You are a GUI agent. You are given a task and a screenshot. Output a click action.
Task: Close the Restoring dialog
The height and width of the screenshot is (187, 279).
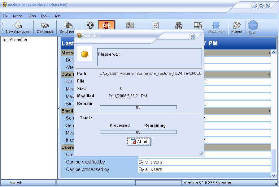click(192, 36)
